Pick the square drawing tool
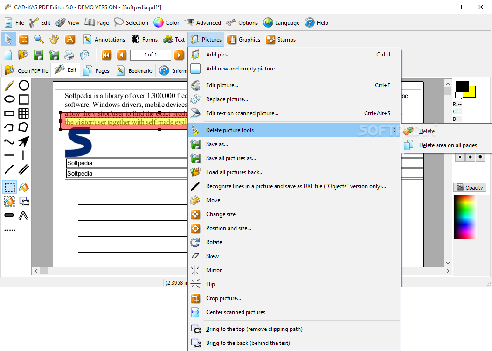 pyautogui.click(x=24, y=99)
